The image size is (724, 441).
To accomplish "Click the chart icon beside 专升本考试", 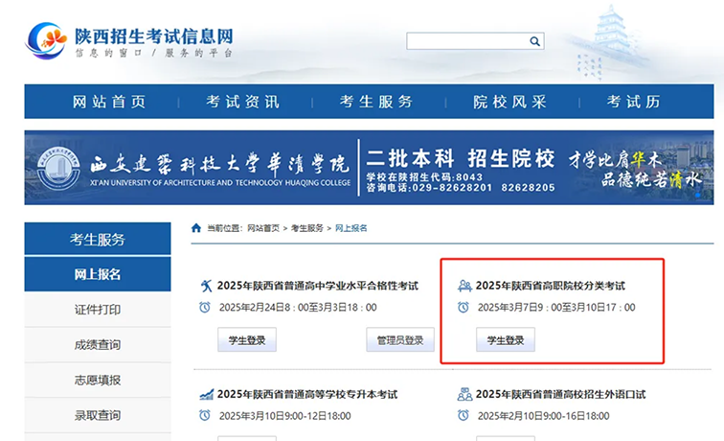I will (205, 394).
